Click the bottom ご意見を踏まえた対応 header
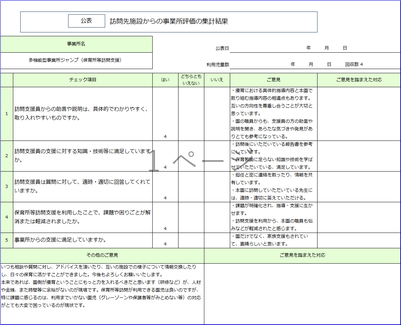401x325 pixels. point(302,255)
